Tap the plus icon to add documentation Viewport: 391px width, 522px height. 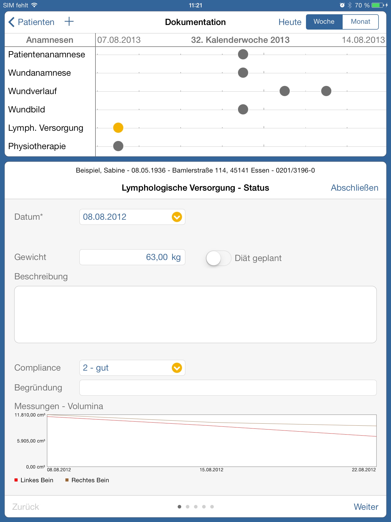coord(69,22)
